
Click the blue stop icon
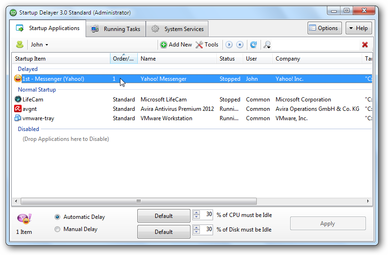[x=239, y=45]
